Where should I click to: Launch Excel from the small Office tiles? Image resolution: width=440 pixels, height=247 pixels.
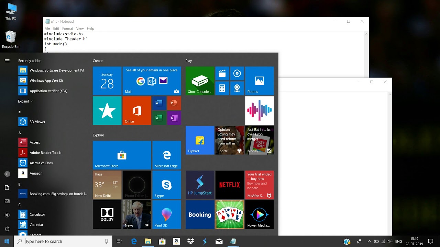[x=159, y=118]
